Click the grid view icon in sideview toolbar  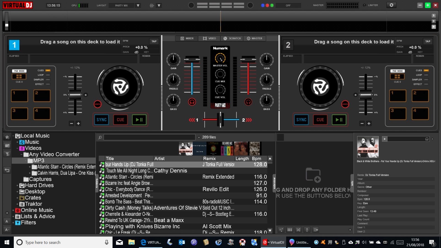coord(290,230)
